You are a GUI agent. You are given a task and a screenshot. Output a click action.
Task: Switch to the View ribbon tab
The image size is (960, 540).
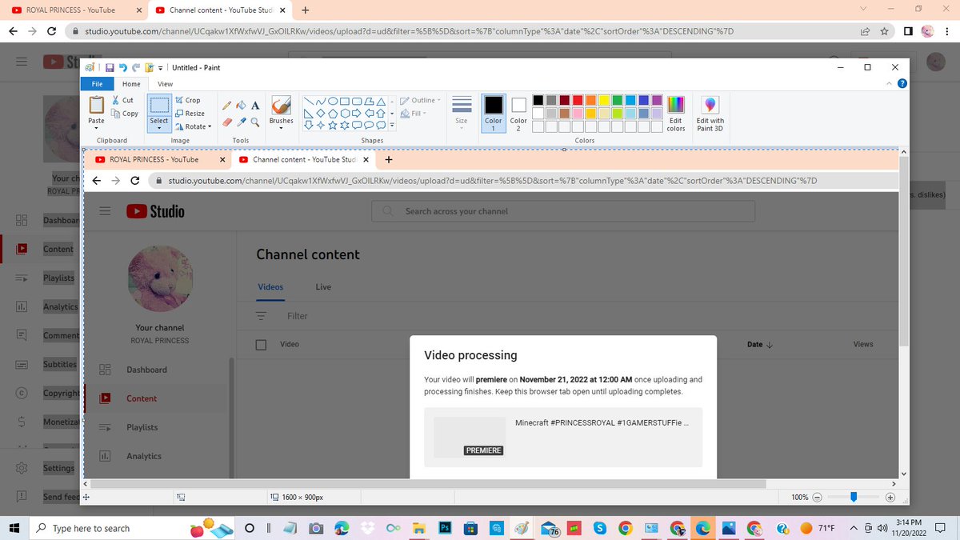tap(165, 84)
